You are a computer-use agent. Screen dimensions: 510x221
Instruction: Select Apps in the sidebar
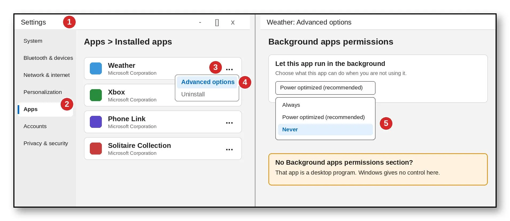[45, 109]
